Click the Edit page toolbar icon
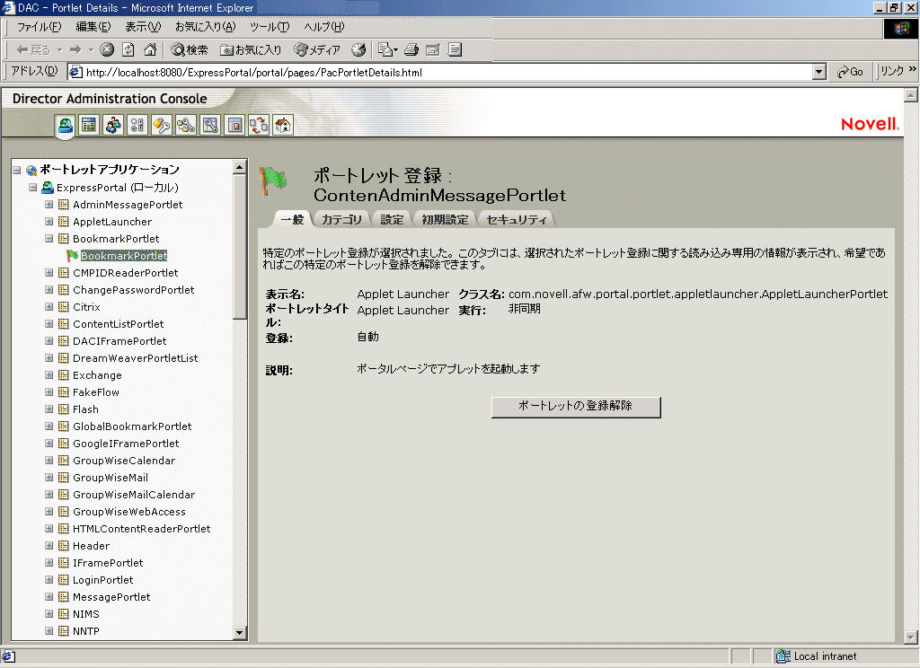 pos(433,50)
